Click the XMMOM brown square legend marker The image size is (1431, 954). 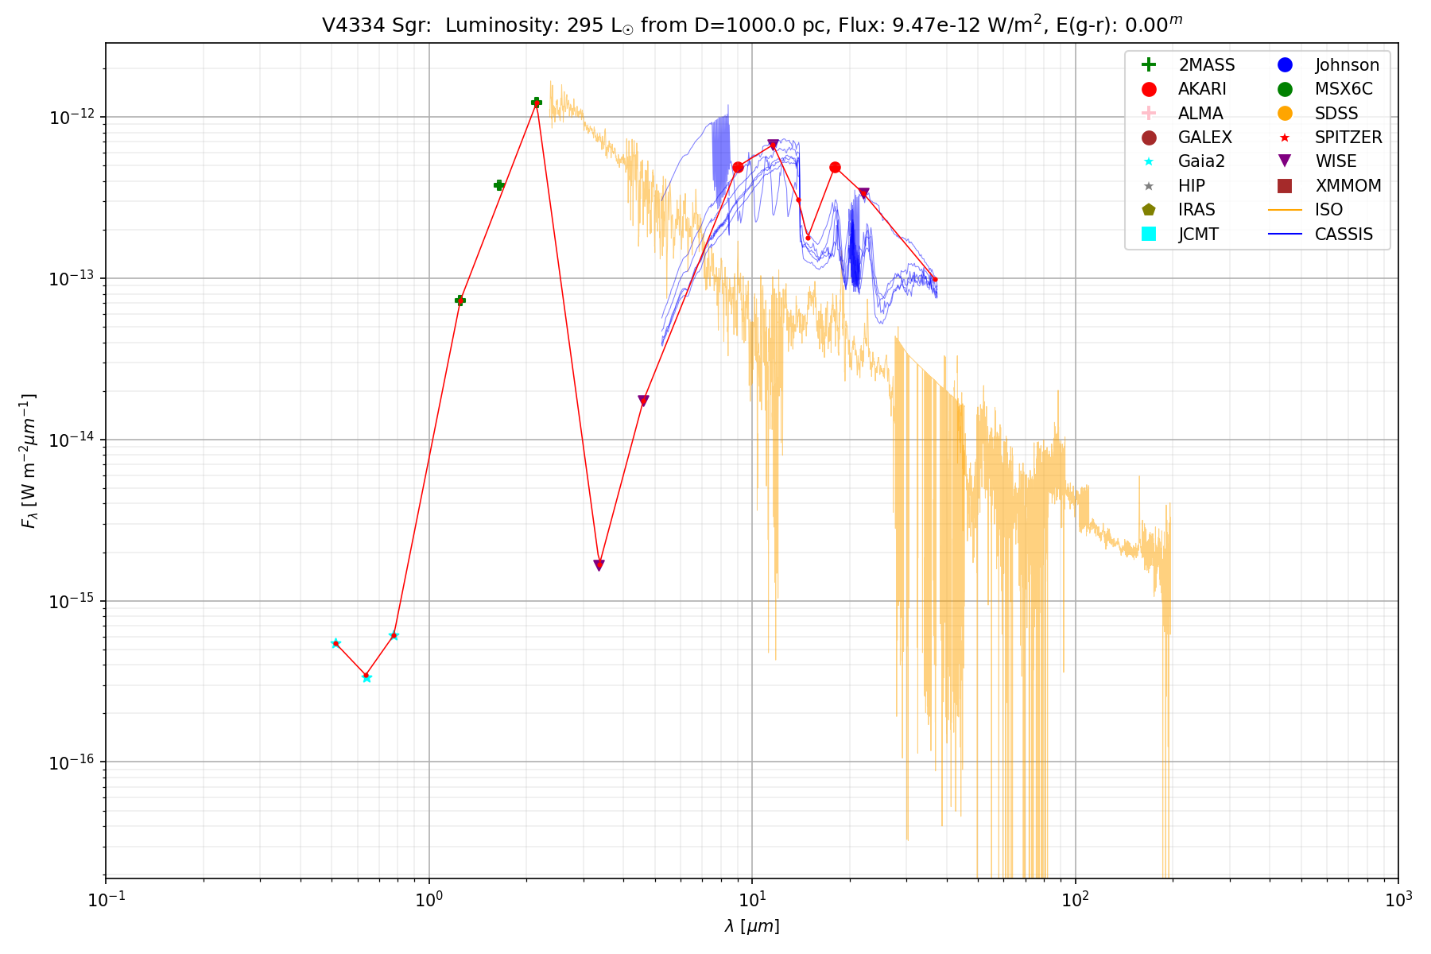coord(1285,186)
